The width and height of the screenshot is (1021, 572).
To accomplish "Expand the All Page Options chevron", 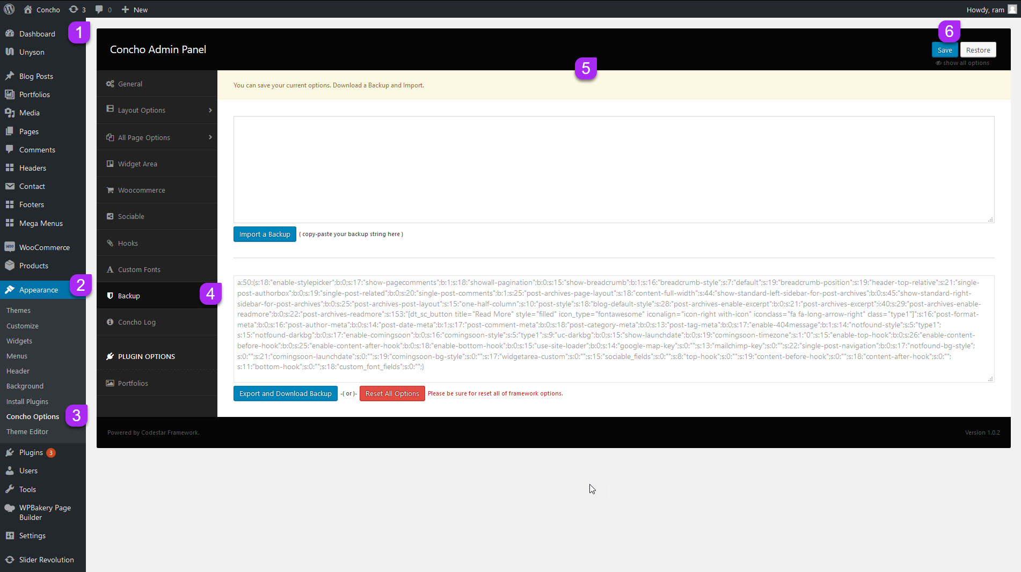I will tap(210, 137).
